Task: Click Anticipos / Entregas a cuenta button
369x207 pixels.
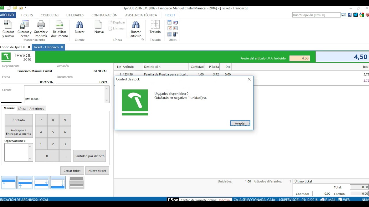Action: tap(19, 132)
